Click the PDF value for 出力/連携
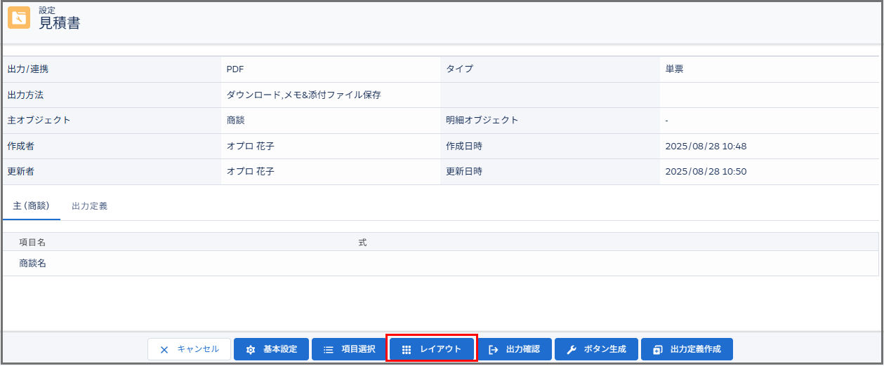The width and height of the screenshot is (884, 366). (235, 69)
